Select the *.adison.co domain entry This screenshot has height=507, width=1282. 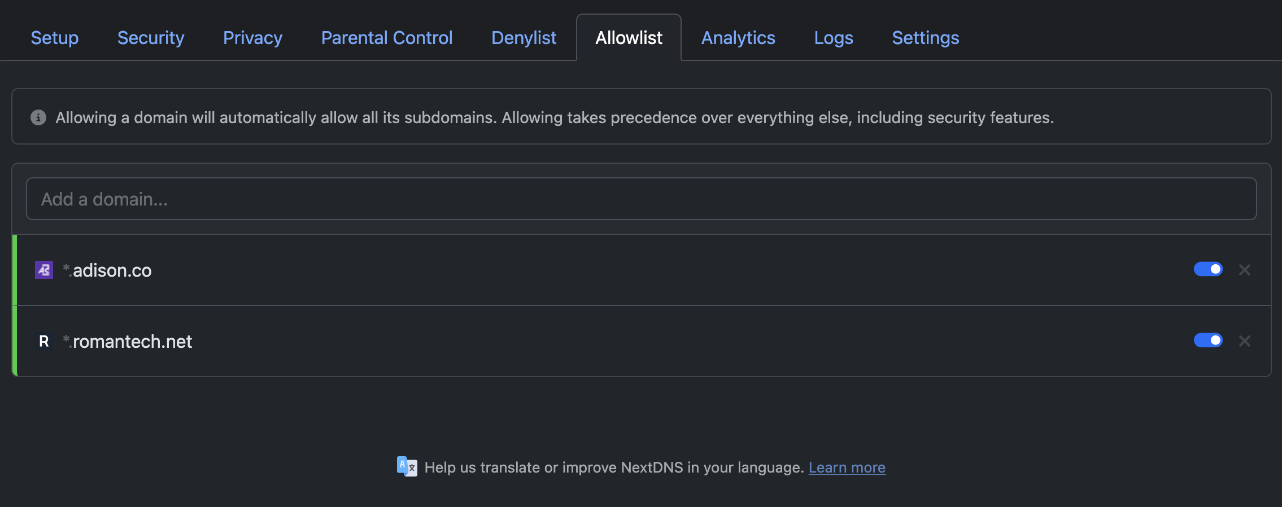point(107,270)
